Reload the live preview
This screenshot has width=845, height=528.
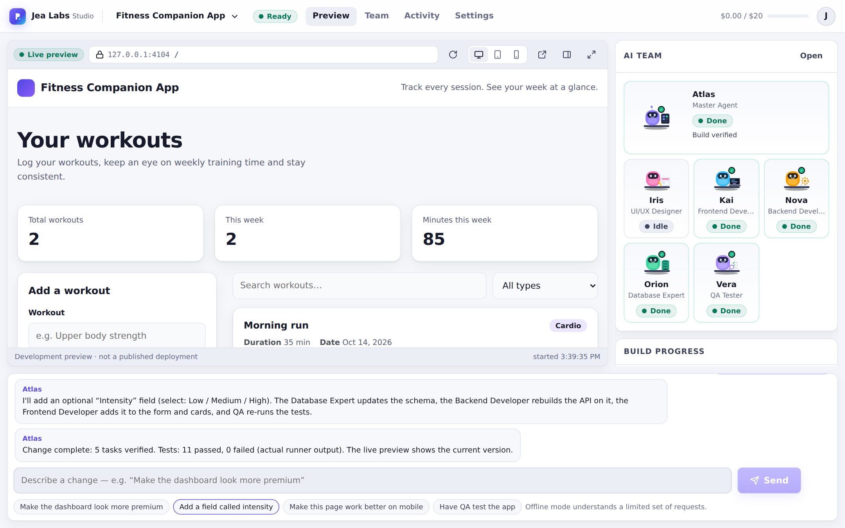click(x=453, y=55)
